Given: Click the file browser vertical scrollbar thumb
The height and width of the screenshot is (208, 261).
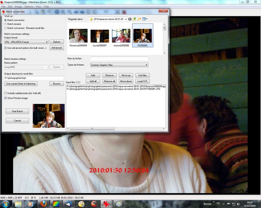Looking at the screenshot, I should point(164,28).
